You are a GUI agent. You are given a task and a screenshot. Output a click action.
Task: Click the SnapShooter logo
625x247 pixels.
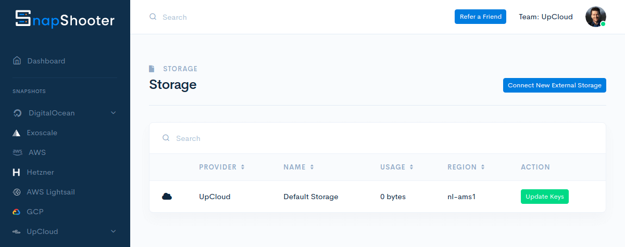pyautogui.click(x=65, y=20)
